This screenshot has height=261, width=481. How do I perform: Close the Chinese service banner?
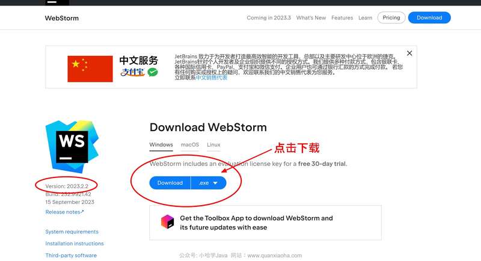click(409, 53)
